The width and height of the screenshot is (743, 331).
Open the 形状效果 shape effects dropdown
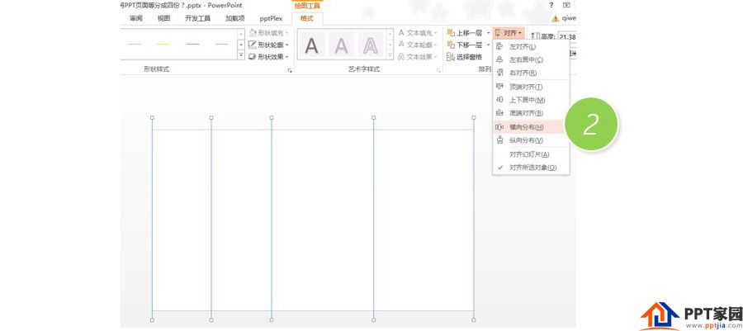click(268, 56)
